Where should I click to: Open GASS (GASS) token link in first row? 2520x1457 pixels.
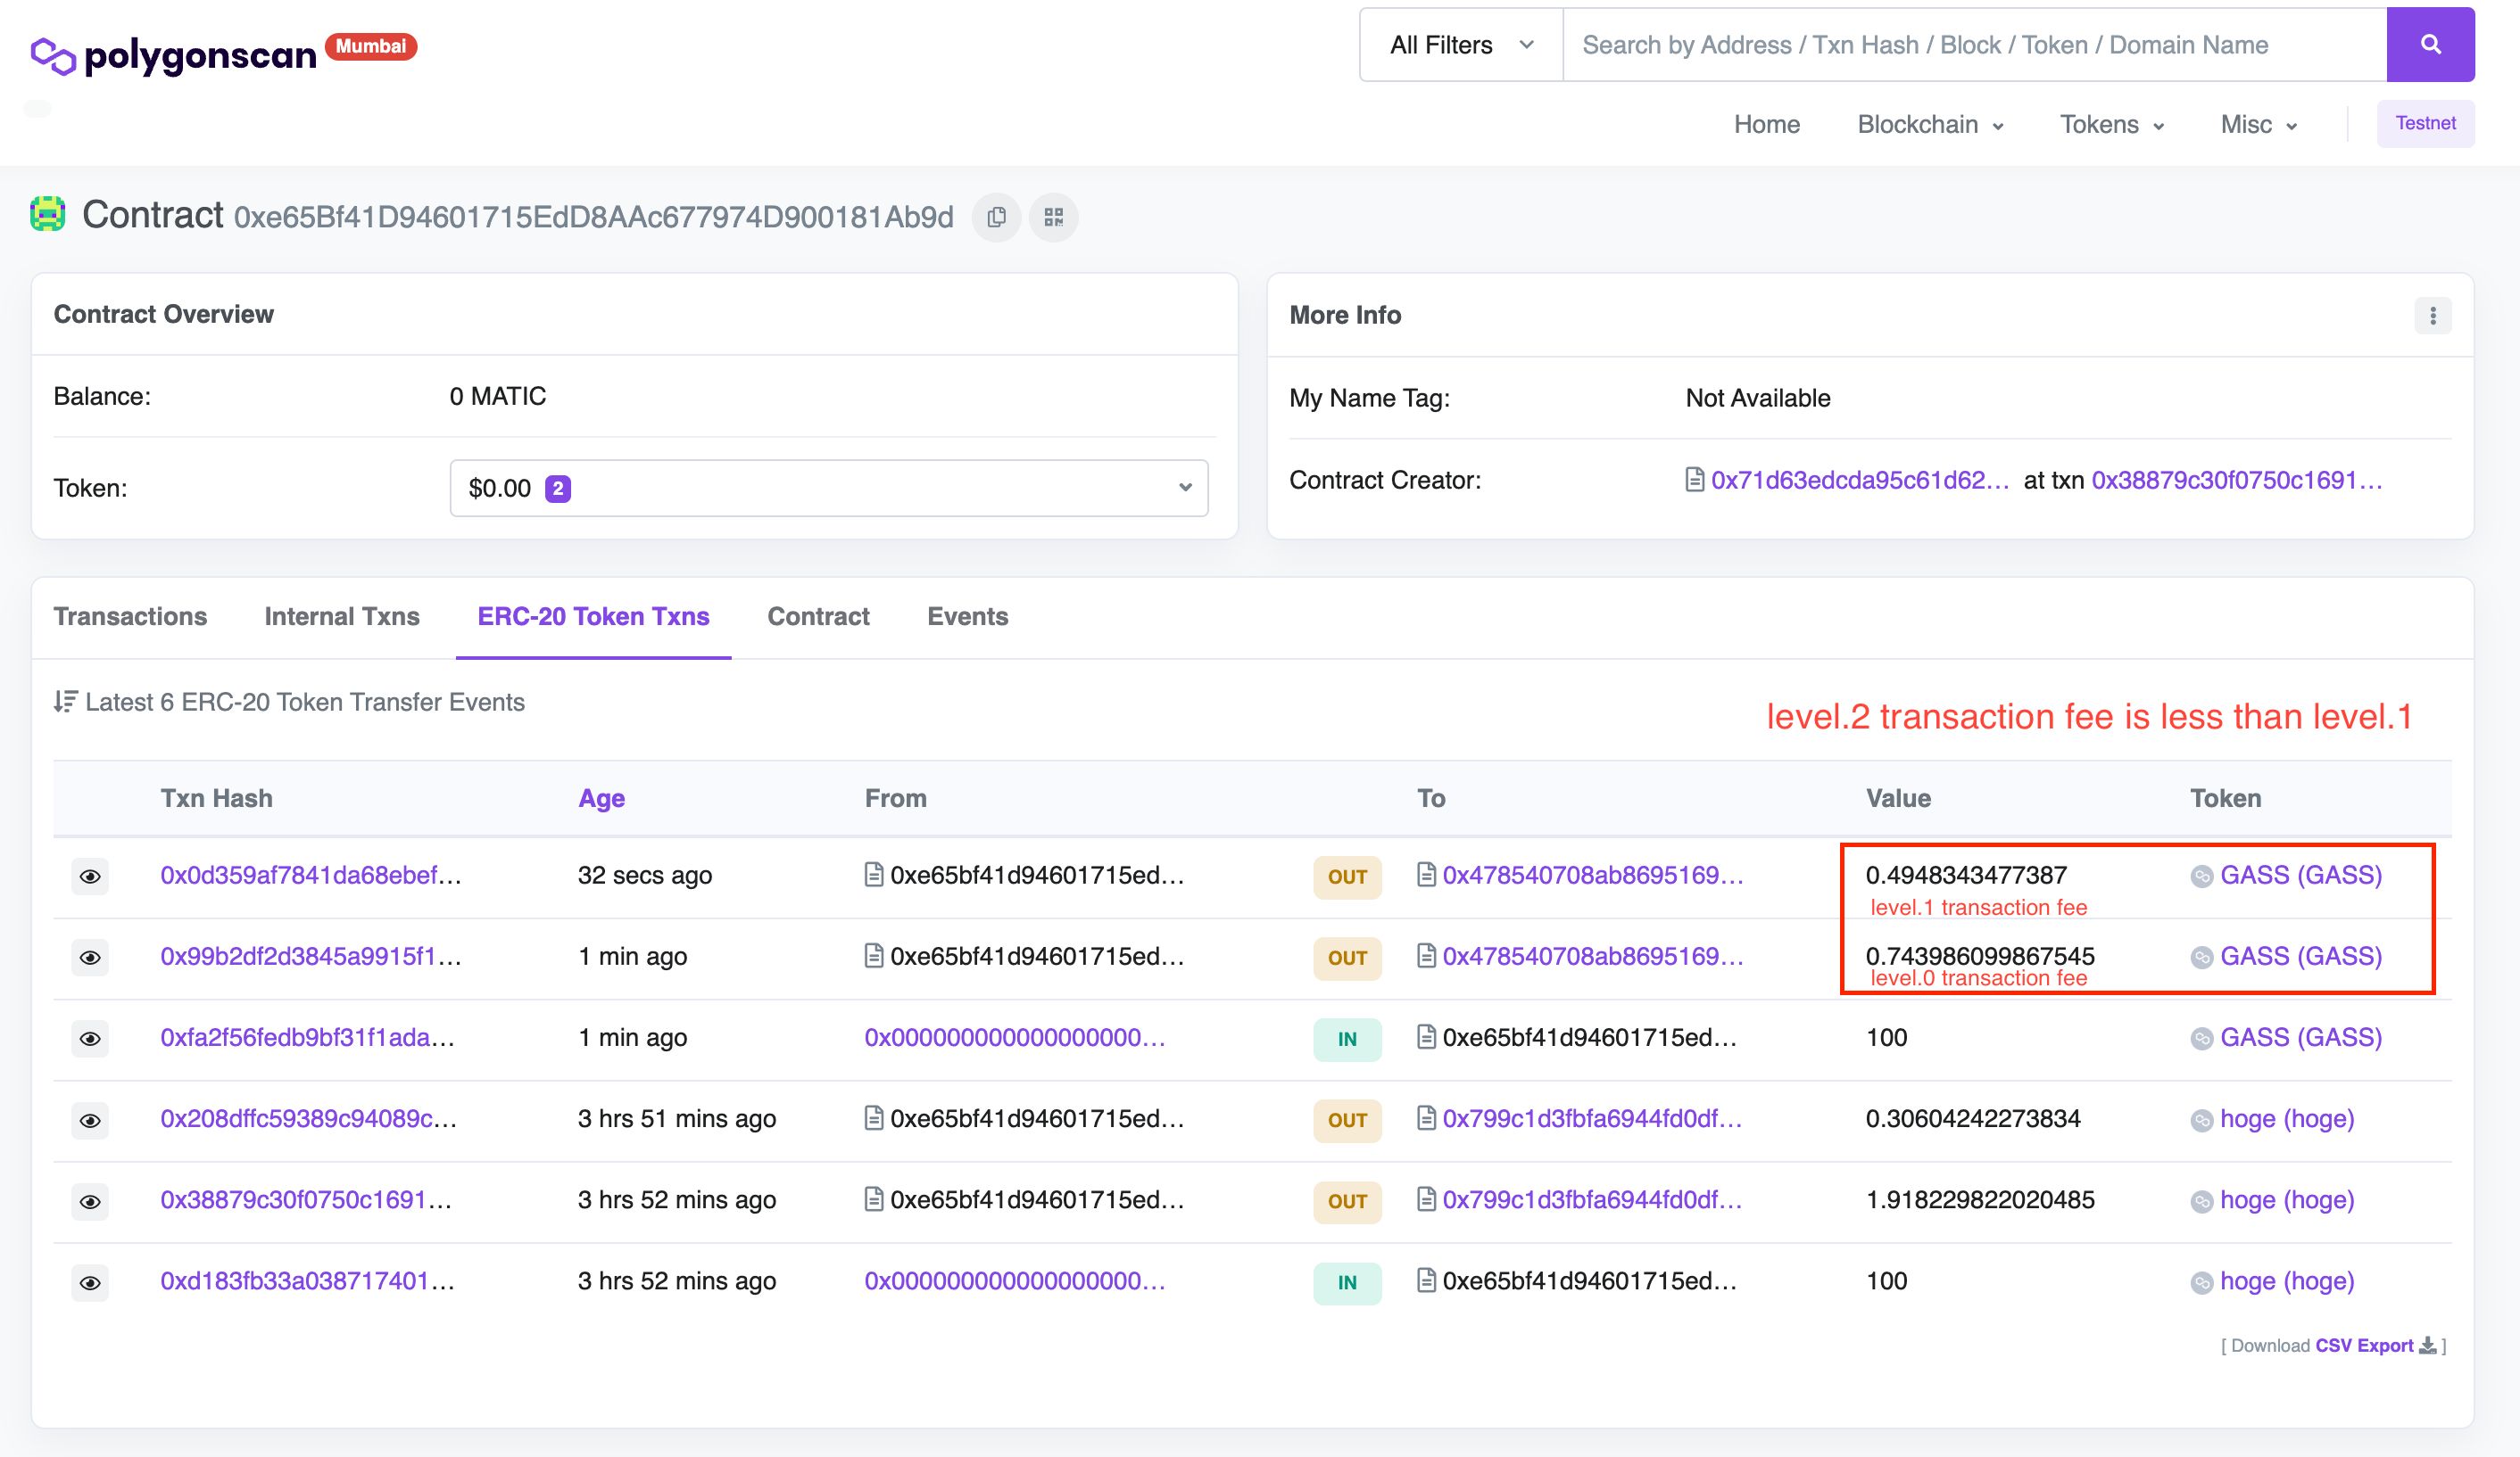pos(2301,876)
